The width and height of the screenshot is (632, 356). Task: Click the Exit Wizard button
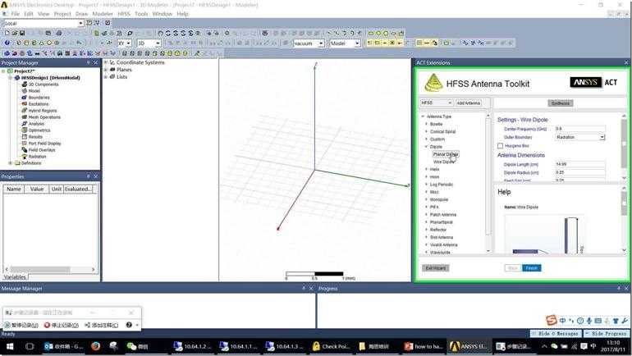[436, 268]
